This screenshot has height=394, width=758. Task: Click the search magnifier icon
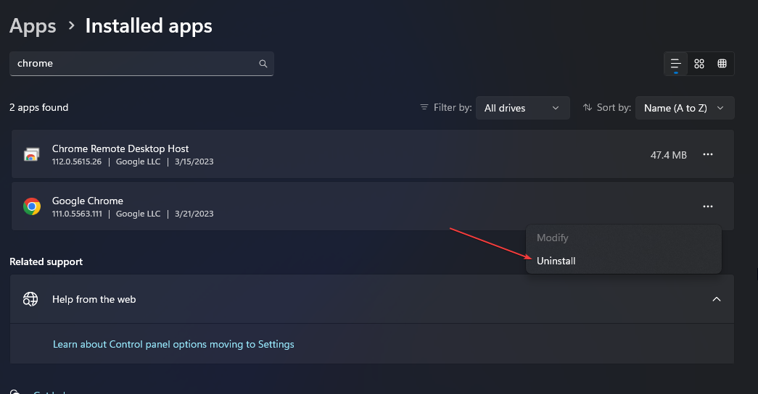pyautogui.click(x=263, y=64)
